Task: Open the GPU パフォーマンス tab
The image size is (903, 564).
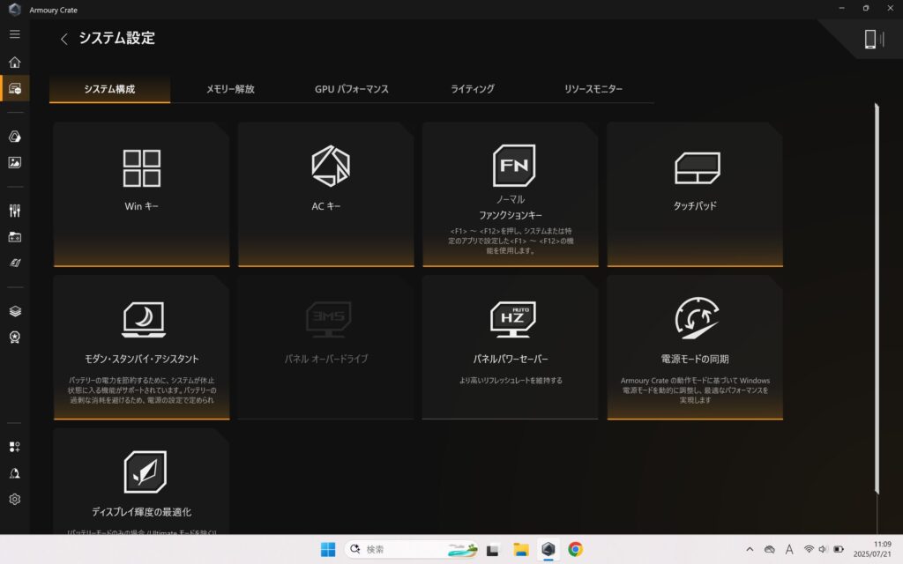Action: pos(351,89)
